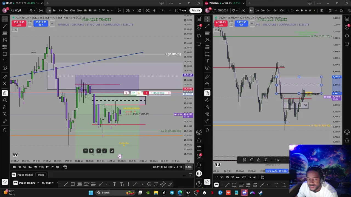Open NQ USD account dropdown
Image resolution: width=351 pixels, height=197 pixels.
coord(48,183)
